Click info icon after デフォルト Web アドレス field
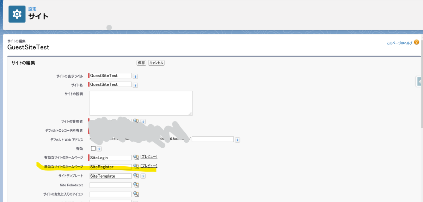 (238, 140)
